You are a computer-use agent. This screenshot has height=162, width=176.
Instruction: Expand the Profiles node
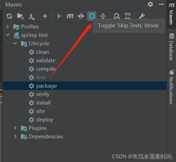8,26
